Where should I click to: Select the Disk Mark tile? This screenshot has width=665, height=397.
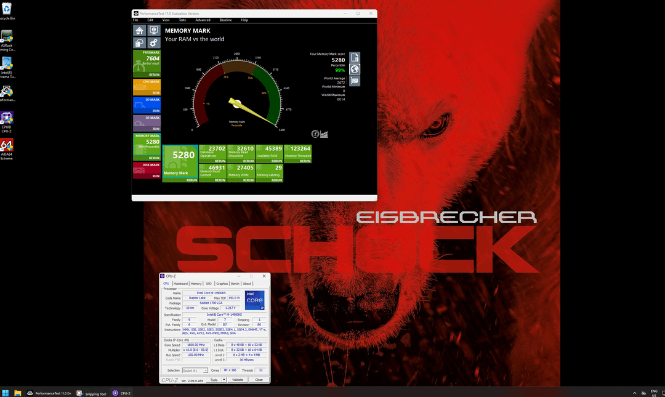tap(147, 170)
